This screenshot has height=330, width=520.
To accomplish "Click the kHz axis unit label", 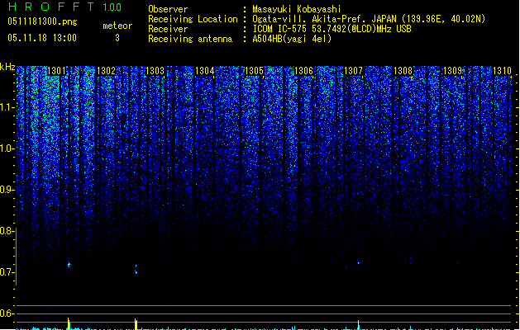I will 7,67.
